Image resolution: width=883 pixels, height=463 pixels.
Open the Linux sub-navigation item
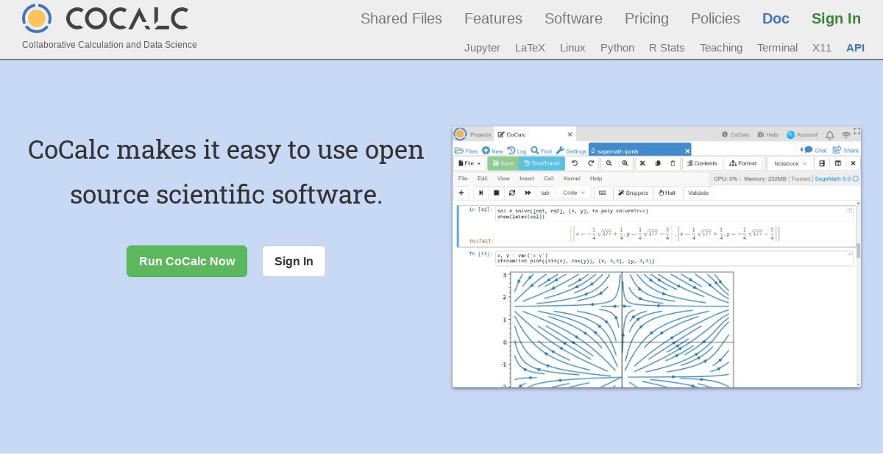pos(572,48)
